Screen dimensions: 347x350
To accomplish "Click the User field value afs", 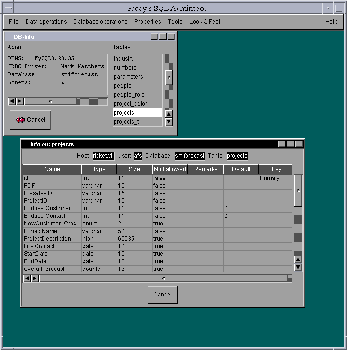I will pyautogui.click(x=138, y=156).
